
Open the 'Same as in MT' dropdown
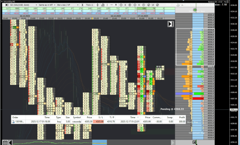[47, 5]
